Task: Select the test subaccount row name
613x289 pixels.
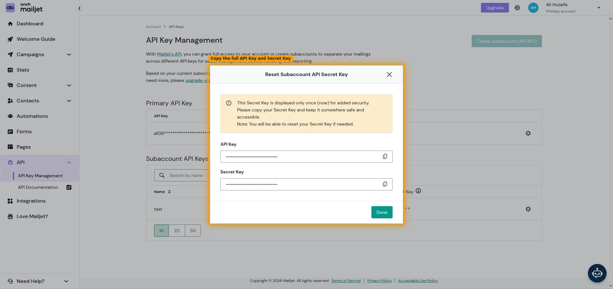Action: pos(158,209)
